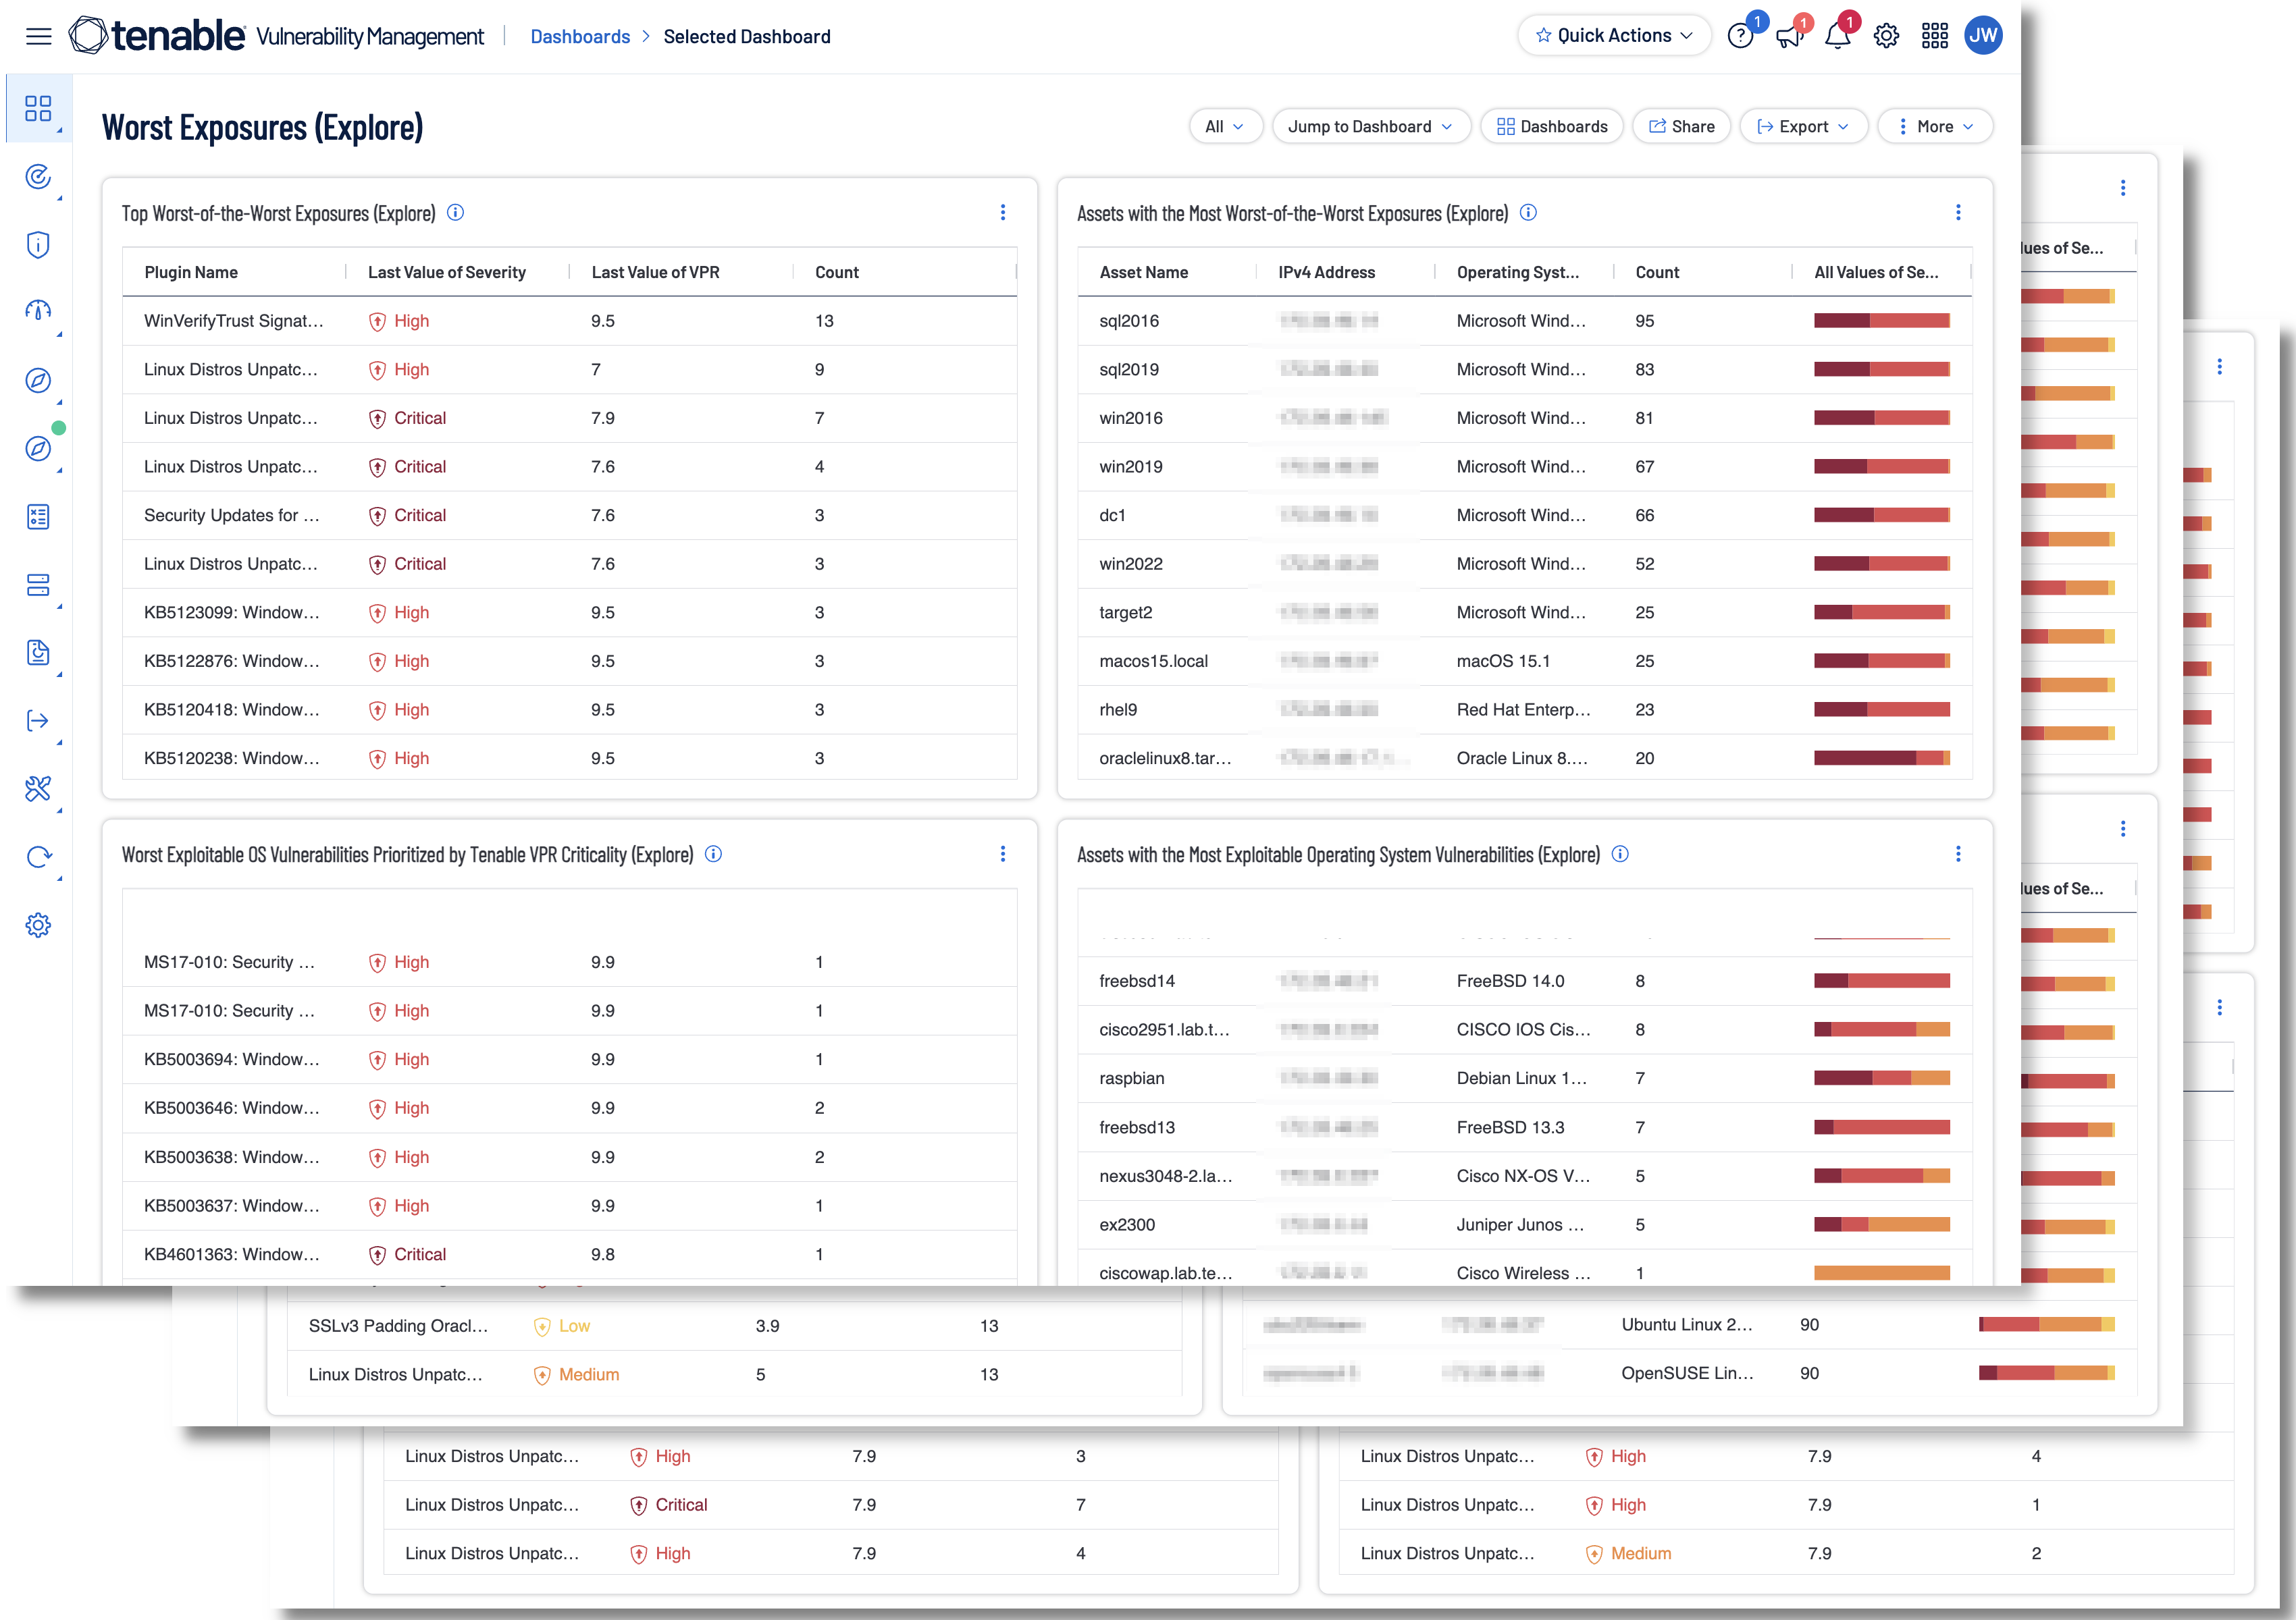Open the gauge sidebar icon
The height and width of the screenshot is (1620, 2296).
point(38,312)
